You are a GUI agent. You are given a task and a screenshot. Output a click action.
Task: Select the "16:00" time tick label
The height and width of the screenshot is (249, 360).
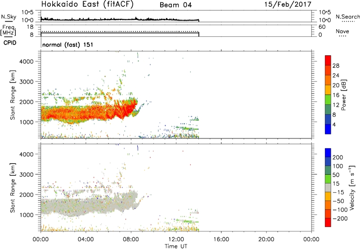point(221,240)
